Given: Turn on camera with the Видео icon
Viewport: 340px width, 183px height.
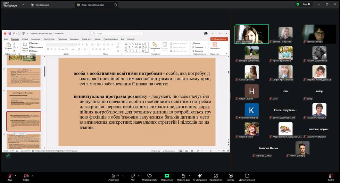Looking at the screenshot, I should tap(26, 176).
